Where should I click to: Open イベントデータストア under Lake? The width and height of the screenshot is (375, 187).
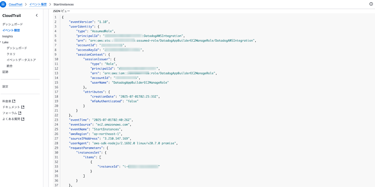[x=21, y=60]
